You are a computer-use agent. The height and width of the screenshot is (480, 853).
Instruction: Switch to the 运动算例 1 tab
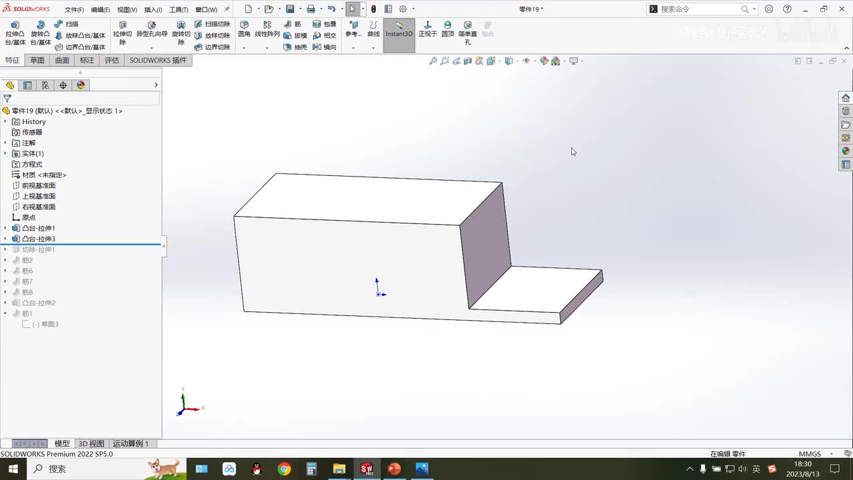(131, 443)
